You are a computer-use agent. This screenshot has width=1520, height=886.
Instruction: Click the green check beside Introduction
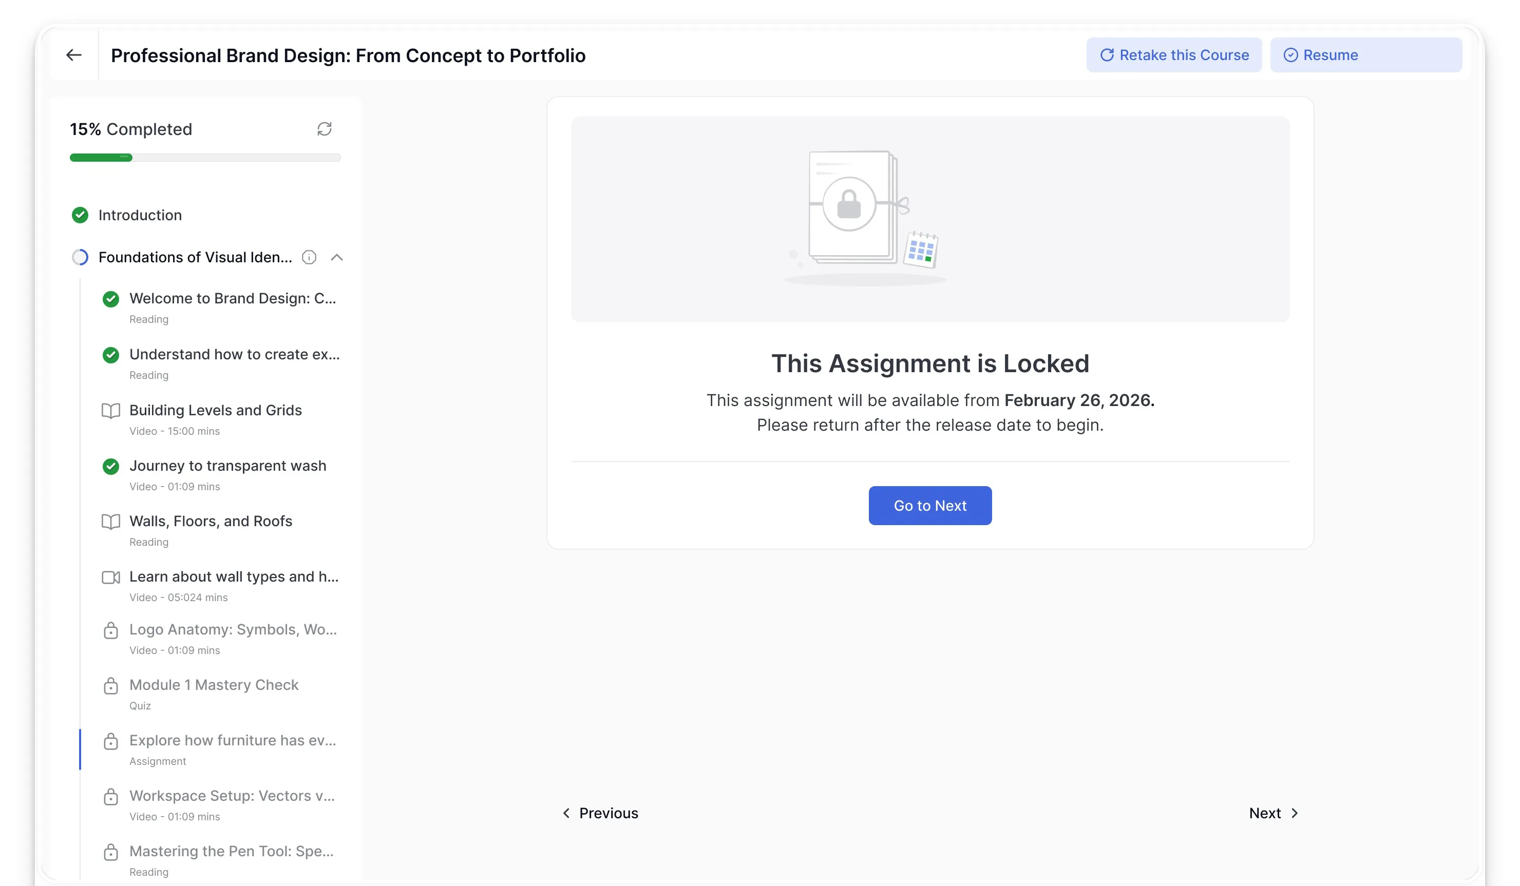(x=80, y=215)
